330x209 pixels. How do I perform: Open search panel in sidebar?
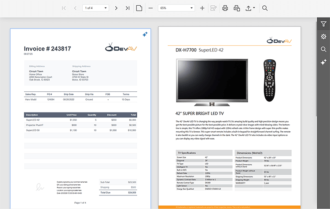pos(323,49)
